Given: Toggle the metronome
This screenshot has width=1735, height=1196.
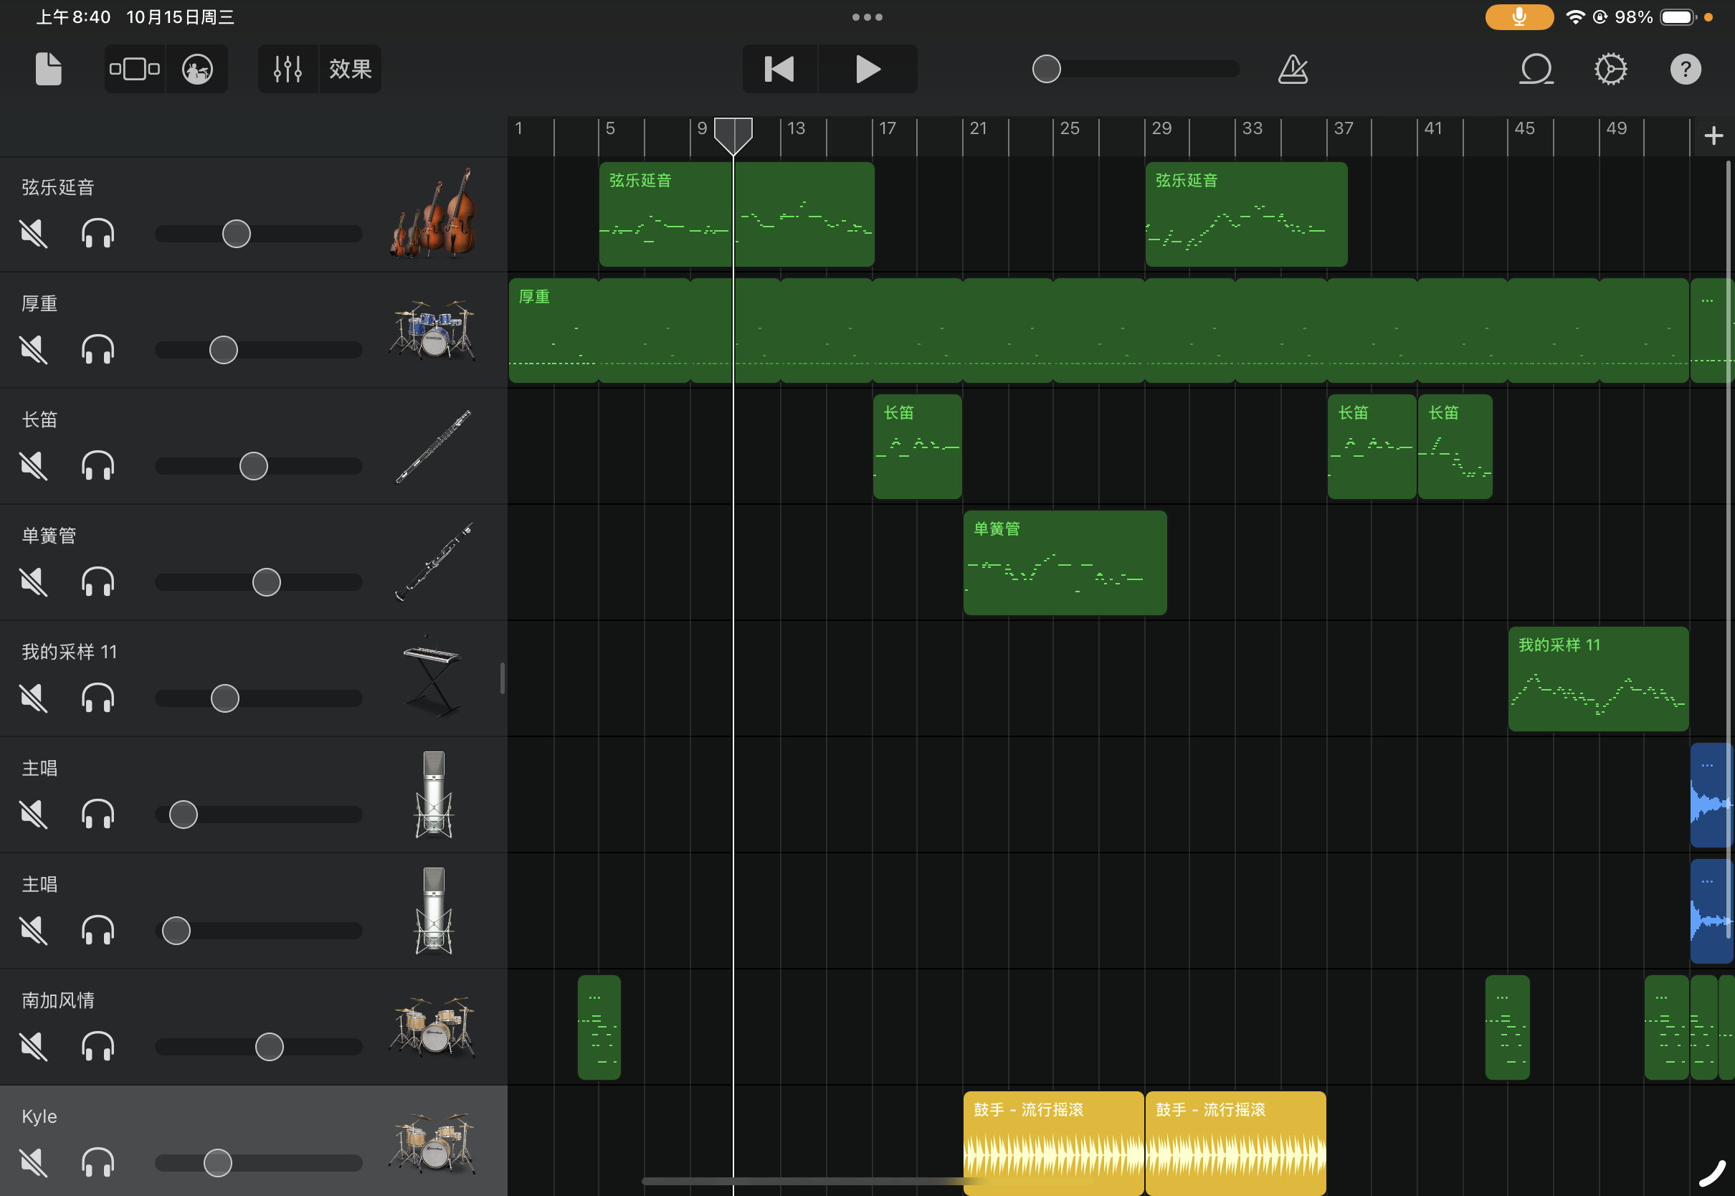Looking at the screenshot, I should click(1293, 69).
